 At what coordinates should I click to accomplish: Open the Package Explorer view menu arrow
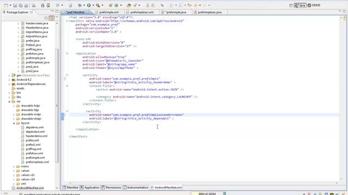[57, 17]
